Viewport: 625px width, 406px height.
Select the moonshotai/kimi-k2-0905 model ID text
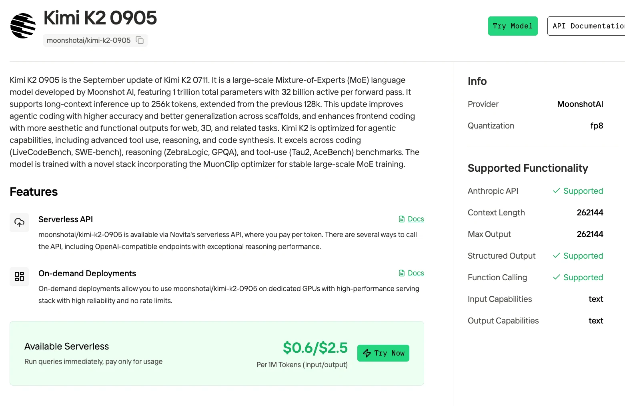point(88,40)
